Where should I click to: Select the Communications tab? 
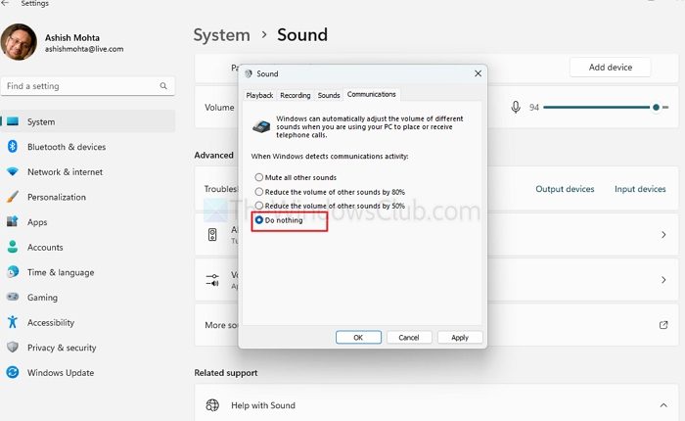371,94
